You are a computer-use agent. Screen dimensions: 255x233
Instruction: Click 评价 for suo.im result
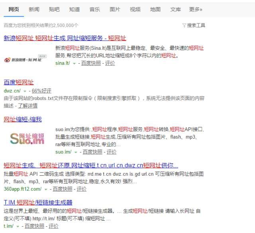pyautogui.click(x=112, y=152)
